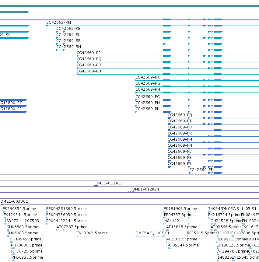Open the EP04737.3prime EST entry
The image size is (259, 262).
point(179,215)
